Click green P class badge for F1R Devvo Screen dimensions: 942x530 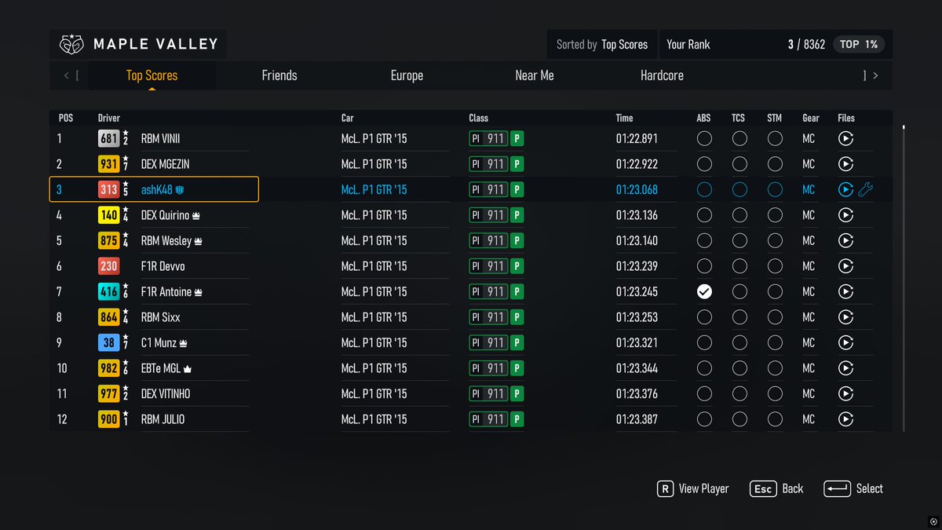(517, 266)
